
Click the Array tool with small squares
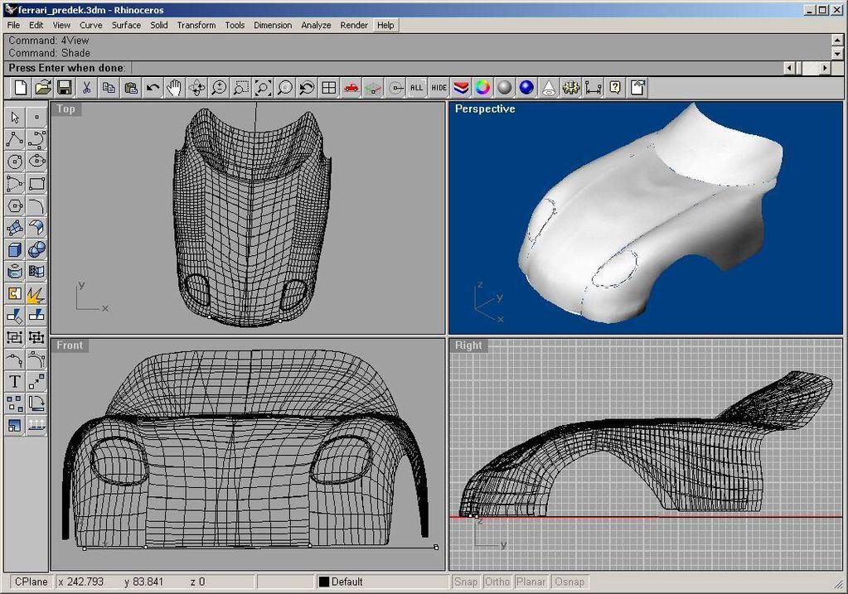click(15, 403)
